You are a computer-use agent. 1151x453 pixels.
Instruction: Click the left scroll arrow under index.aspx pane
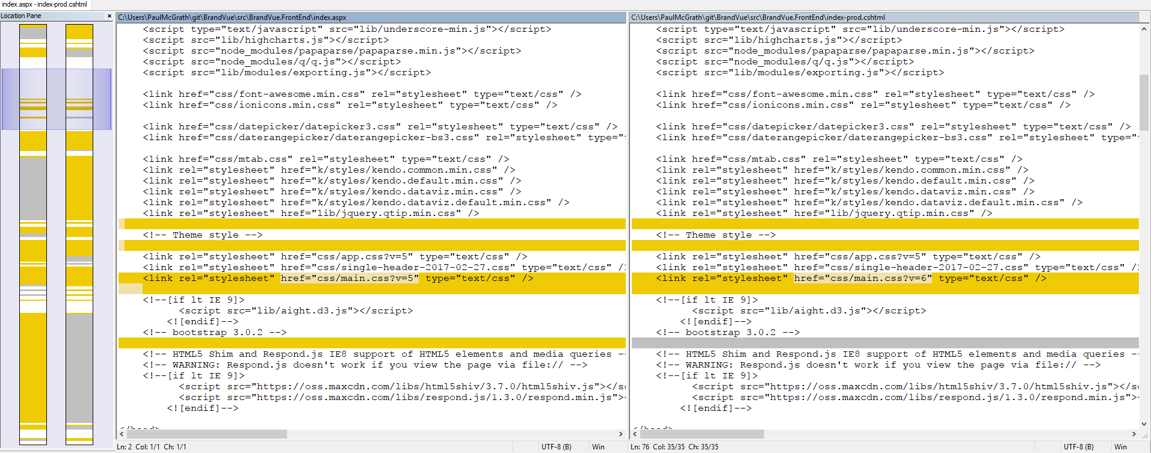coord(122,434)
